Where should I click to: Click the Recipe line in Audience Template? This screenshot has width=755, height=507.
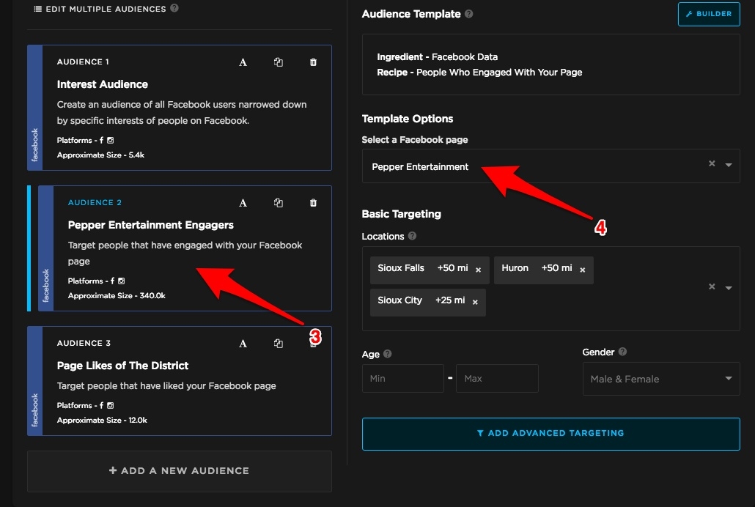[479, 73]
